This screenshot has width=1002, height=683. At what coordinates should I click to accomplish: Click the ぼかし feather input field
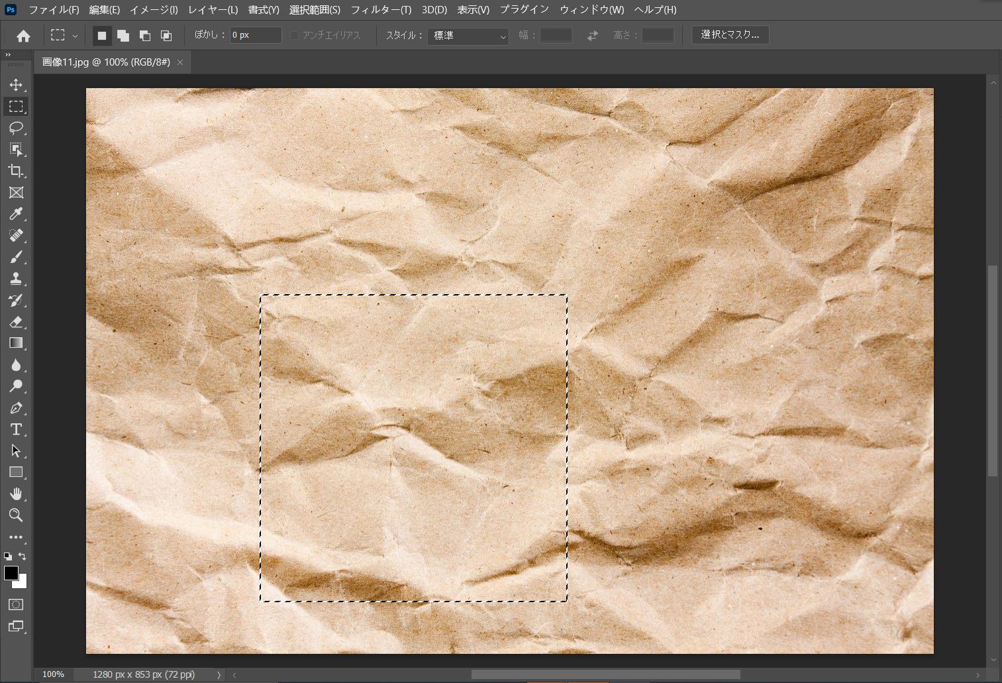[x=255, y=35]
